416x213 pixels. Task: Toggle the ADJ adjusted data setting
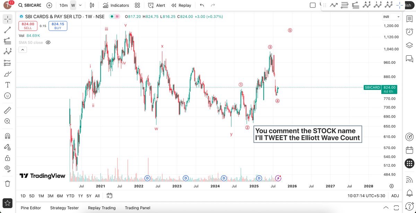click(x=395, y=196)
